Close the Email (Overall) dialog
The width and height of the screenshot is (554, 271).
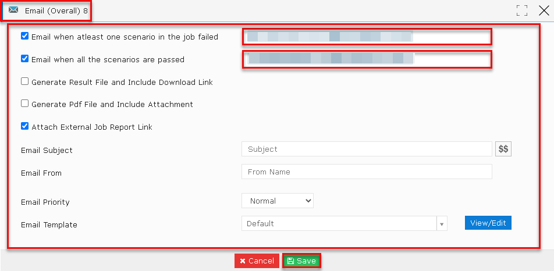pos(544,10)
